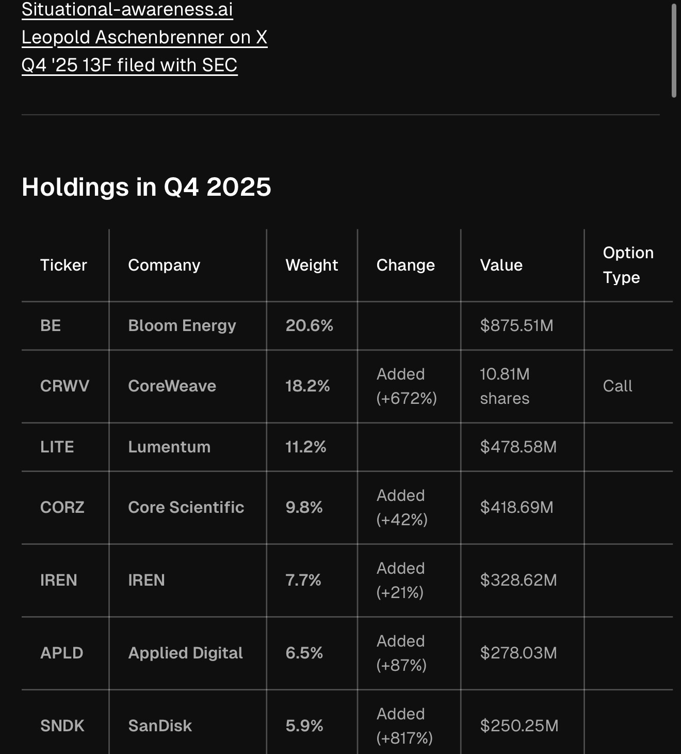Open the Situational-awareness.ai link
681x754 pixels.
point(127,10)
